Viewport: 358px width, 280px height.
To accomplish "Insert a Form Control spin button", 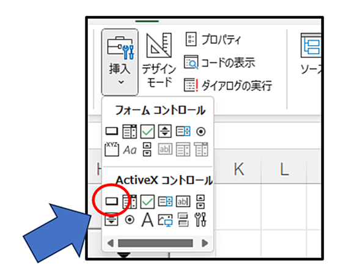I will coord(165,131).
